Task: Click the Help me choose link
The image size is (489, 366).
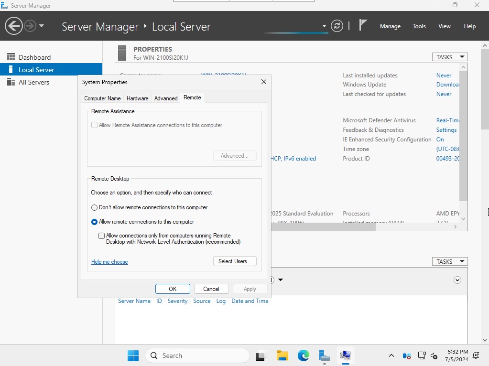Action: click(x=109, y=262)
